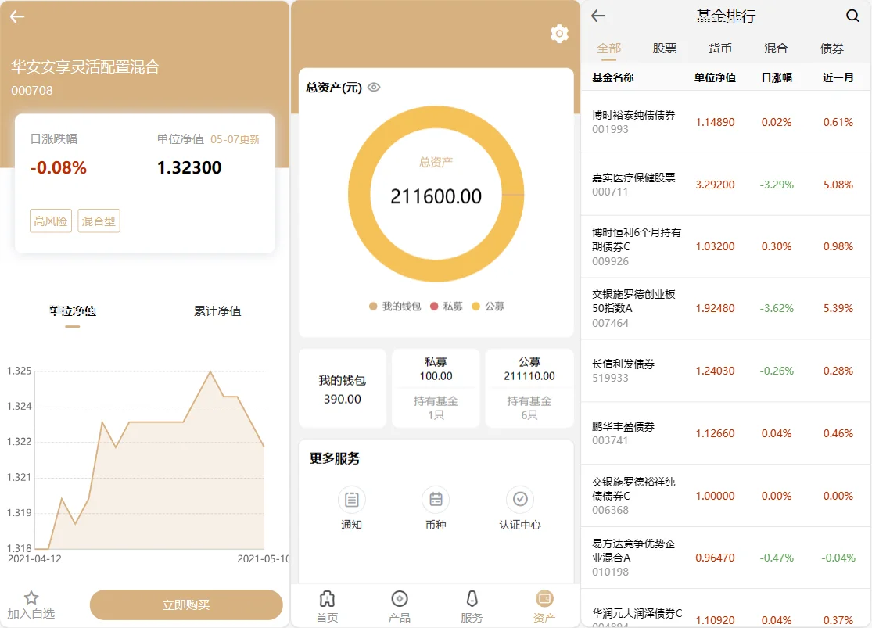Open fund 博时恒利6个月持有期债券C
872x628 pixels.
(726, 246)
